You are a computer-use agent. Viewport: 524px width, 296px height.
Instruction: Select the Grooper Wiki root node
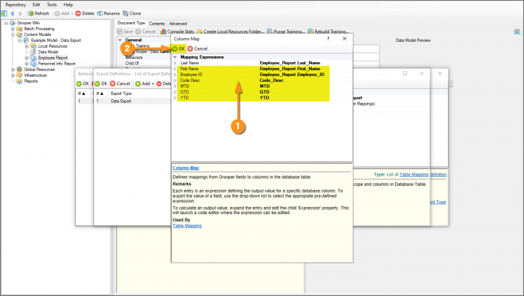tap(28, 23)
